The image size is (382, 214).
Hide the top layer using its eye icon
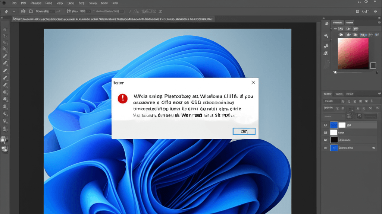pos(325,125)
